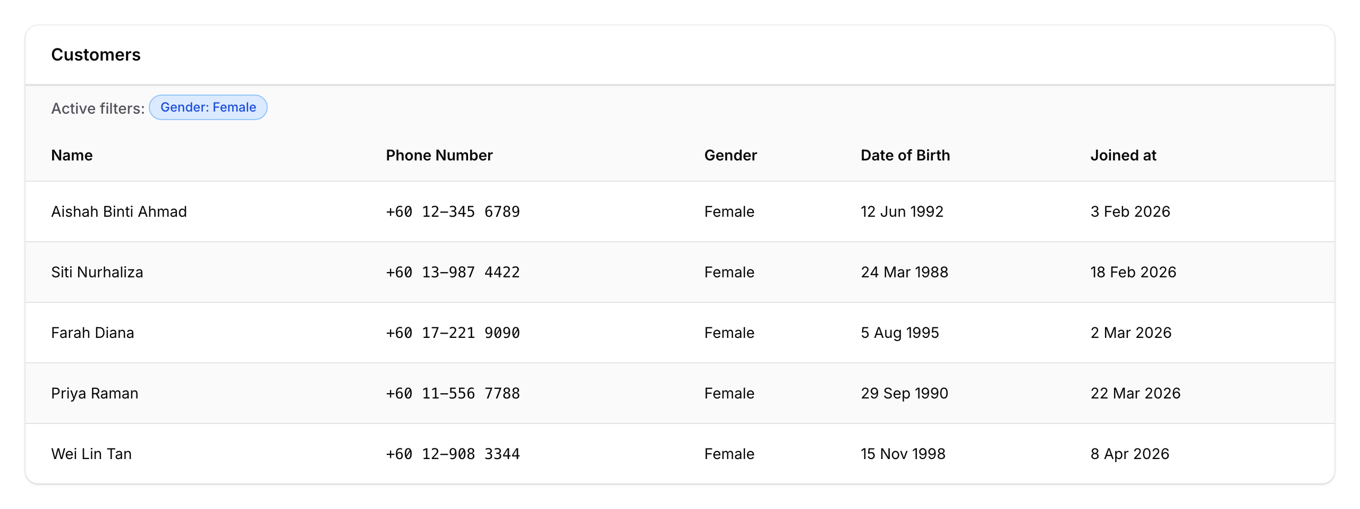Image resolution: width=1360 pixels, height=509 pixels.
Task: Click join date 22 Mar 2026
Action: [1136, 393]
